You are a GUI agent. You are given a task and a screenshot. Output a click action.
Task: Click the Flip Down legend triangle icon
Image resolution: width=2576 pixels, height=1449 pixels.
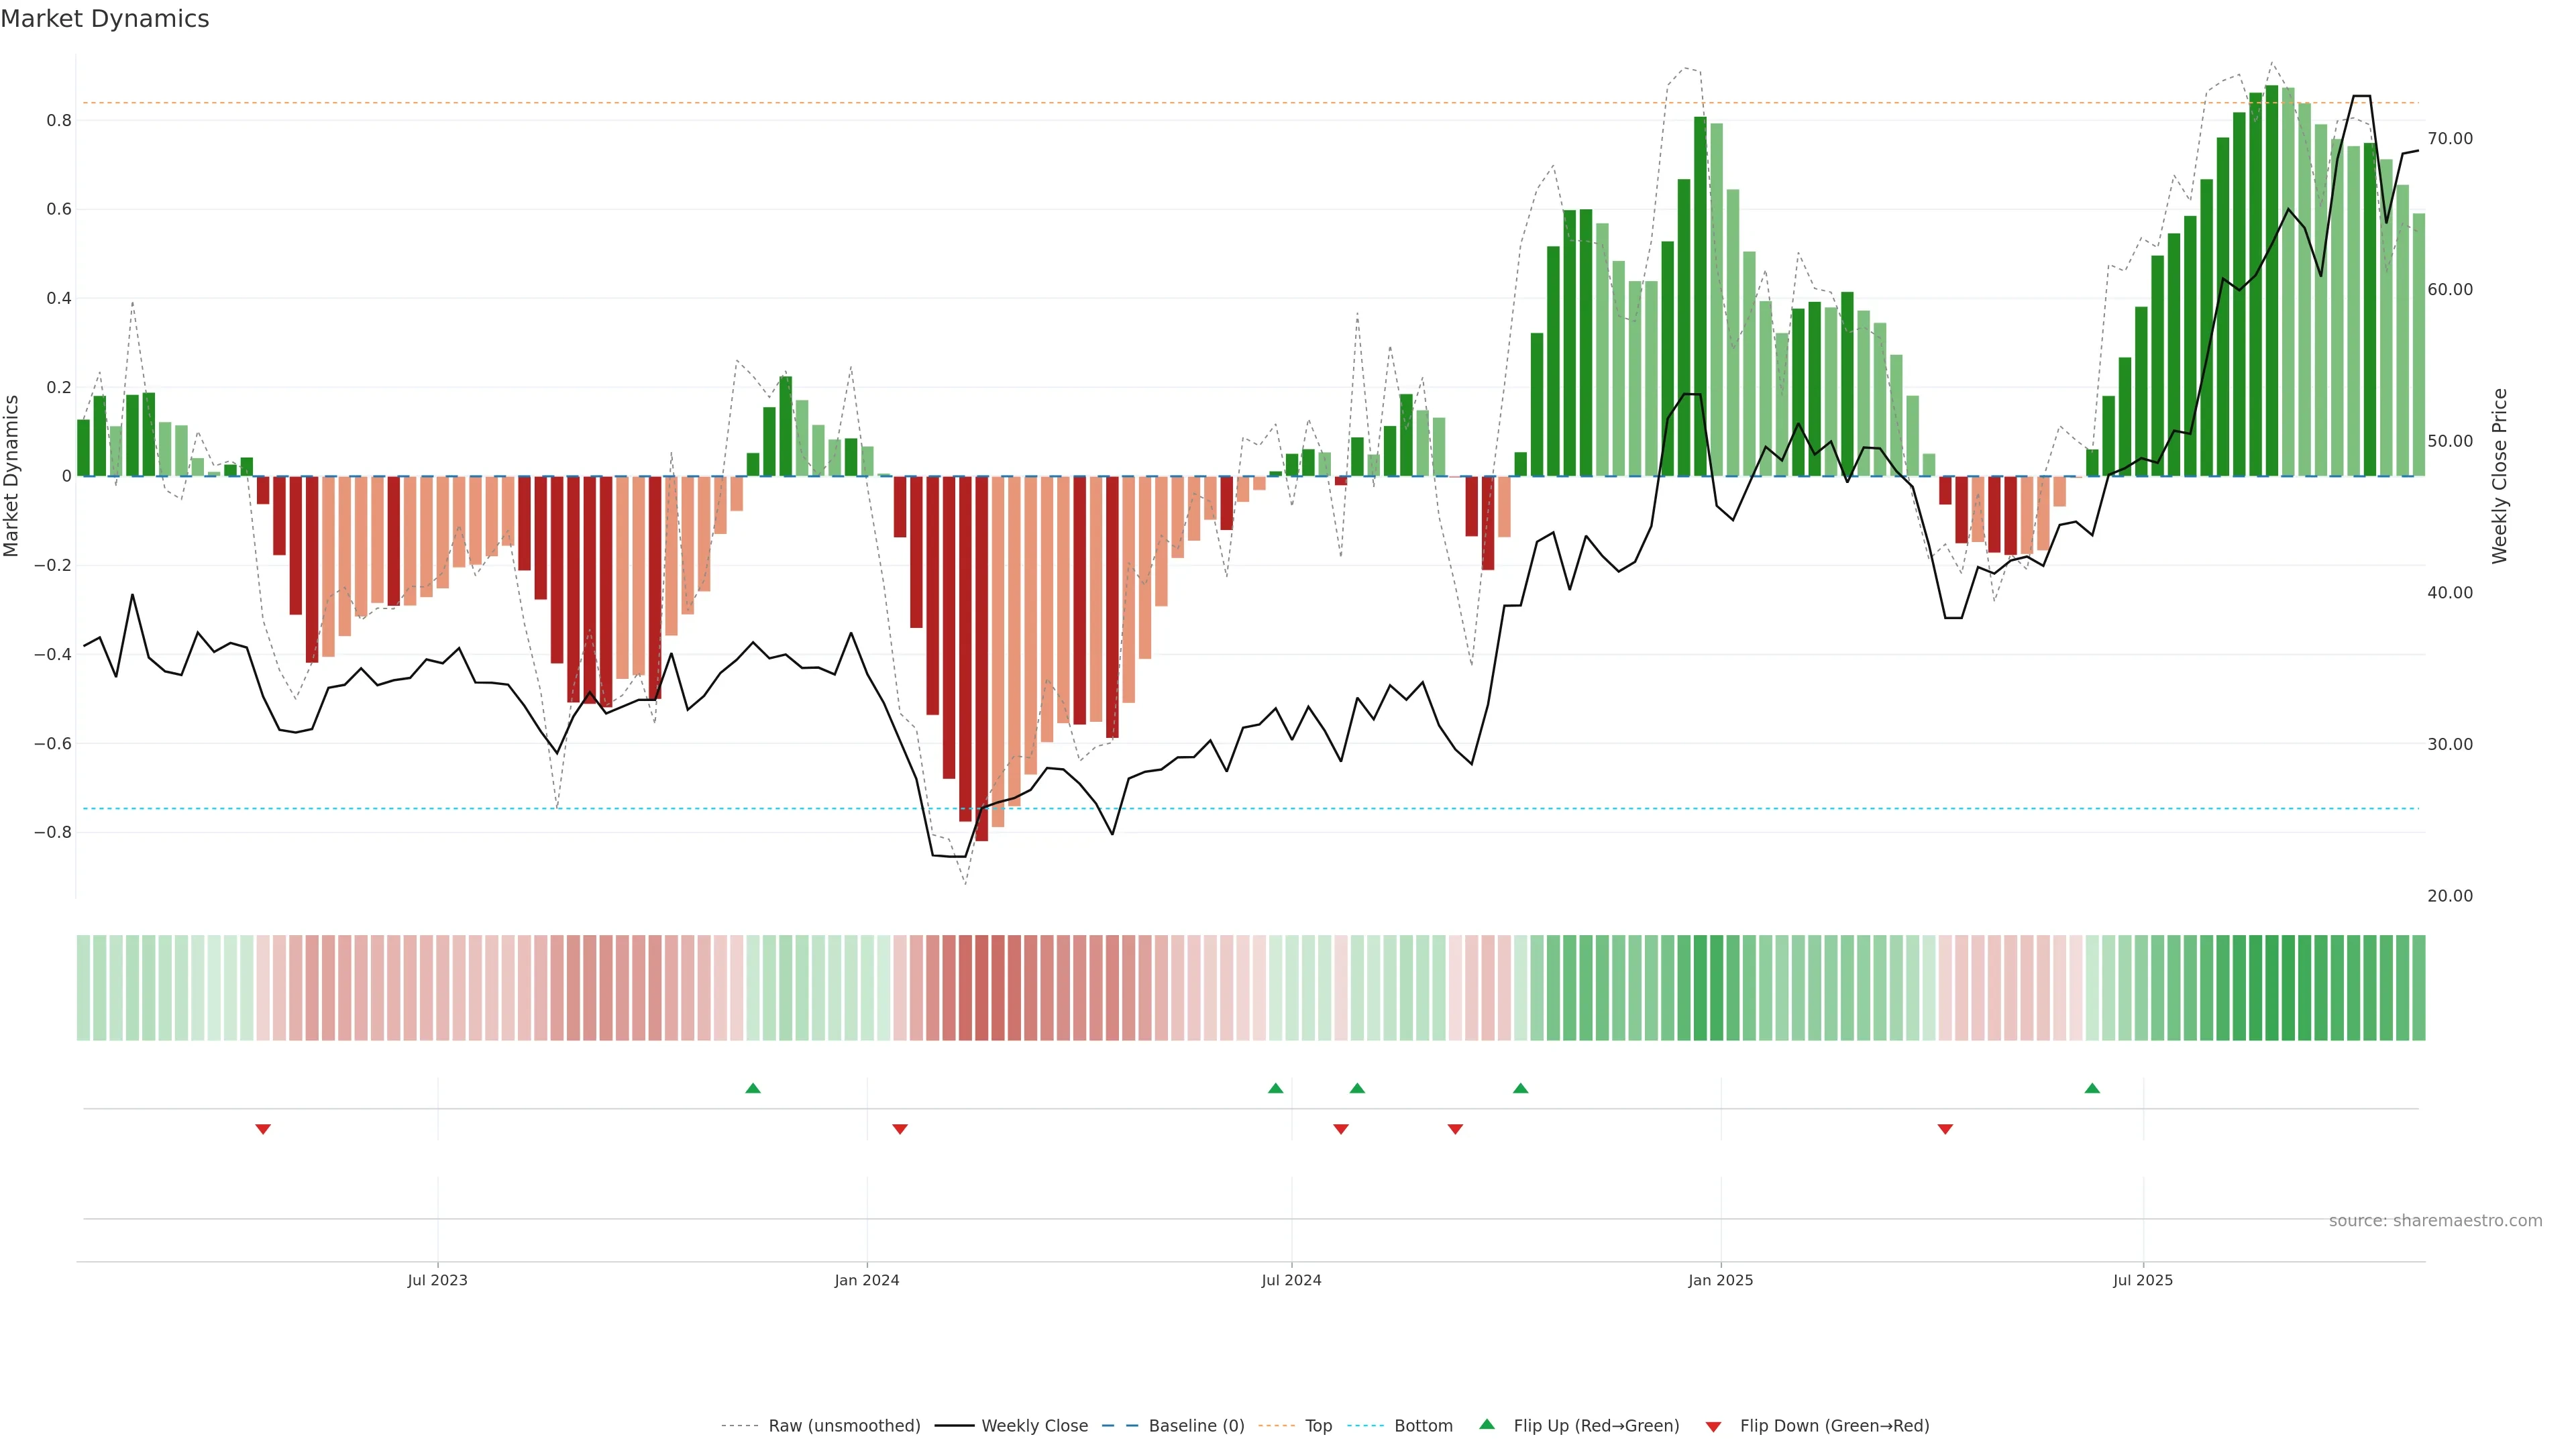point(1713,1426)
